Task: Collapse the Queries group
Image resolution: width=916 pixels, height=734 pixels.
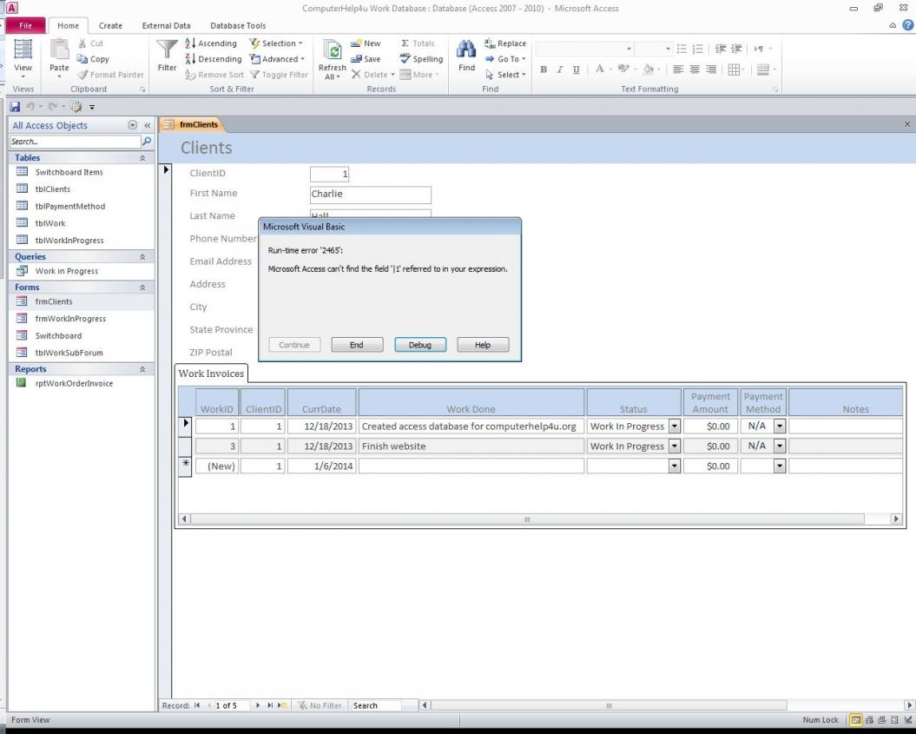Action: [x=142, y=256]
